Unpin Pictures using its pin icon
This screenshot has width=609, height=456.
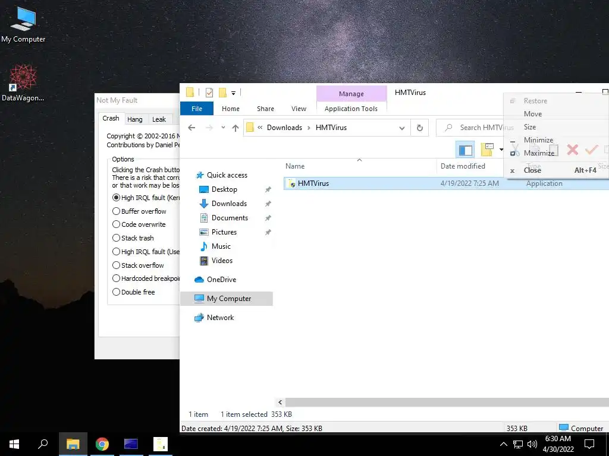[268, 232]
